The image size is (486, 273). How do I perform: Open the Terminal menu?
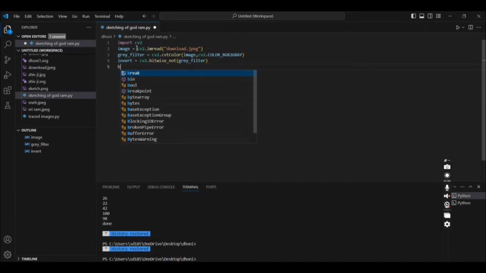point(102,16)
